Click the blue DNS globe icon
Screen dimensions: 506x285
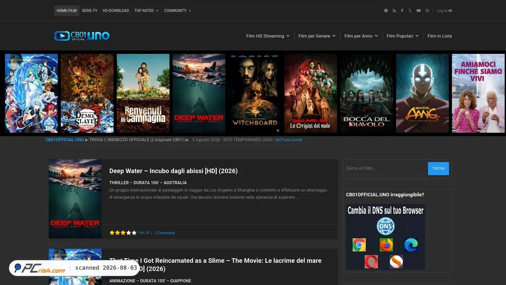(x=385, y=226)
